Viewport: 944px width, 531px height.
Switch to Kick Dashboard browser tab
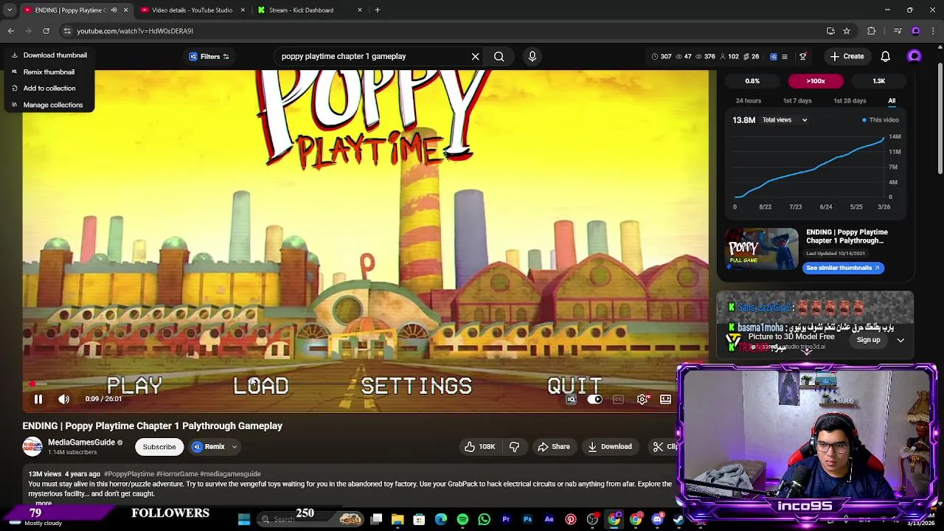(308, 10)
